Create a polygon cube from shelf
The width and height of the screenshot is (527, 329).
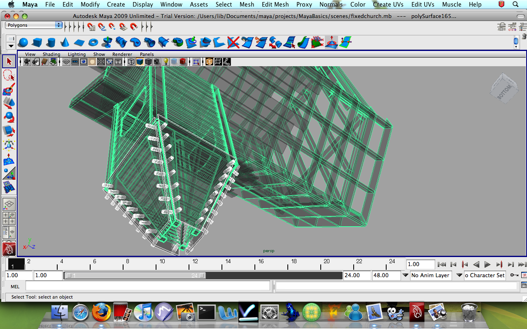coord(37,42)
